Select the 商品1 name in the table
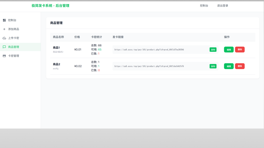 pos(56,48)
